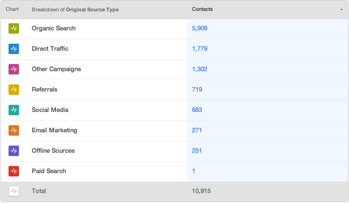The image size is (349, 203).
Task: Sort by the Contacts column arrow
Action: click(341, 9)
